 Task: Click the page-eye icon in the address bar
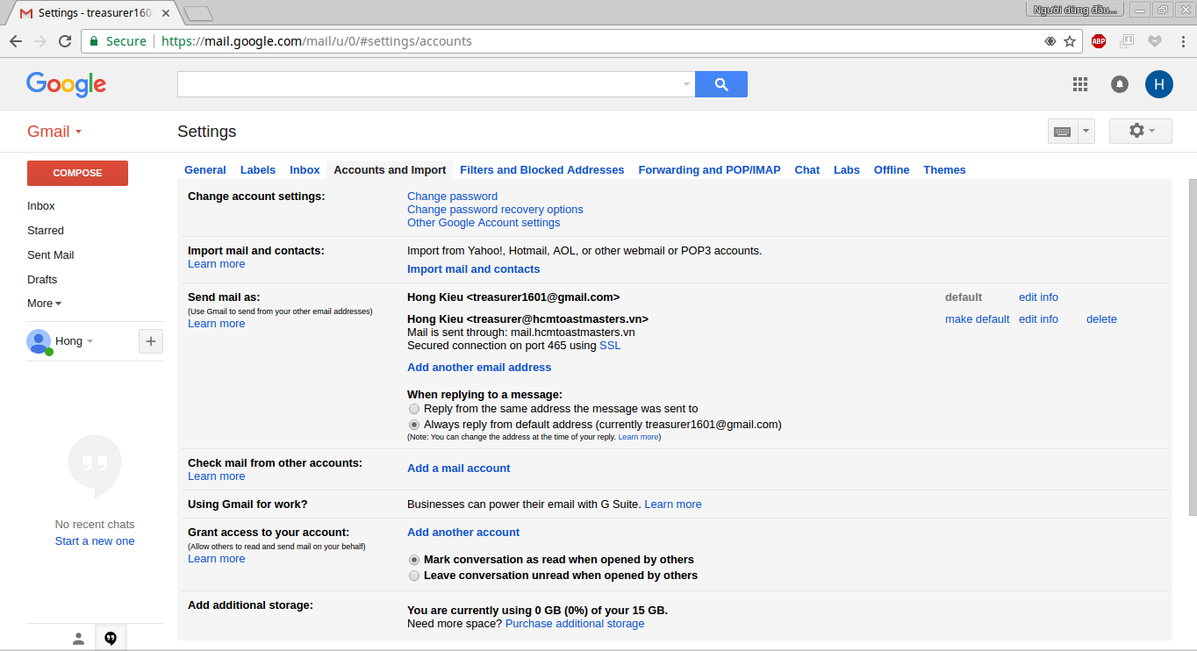click(1050, 41)
